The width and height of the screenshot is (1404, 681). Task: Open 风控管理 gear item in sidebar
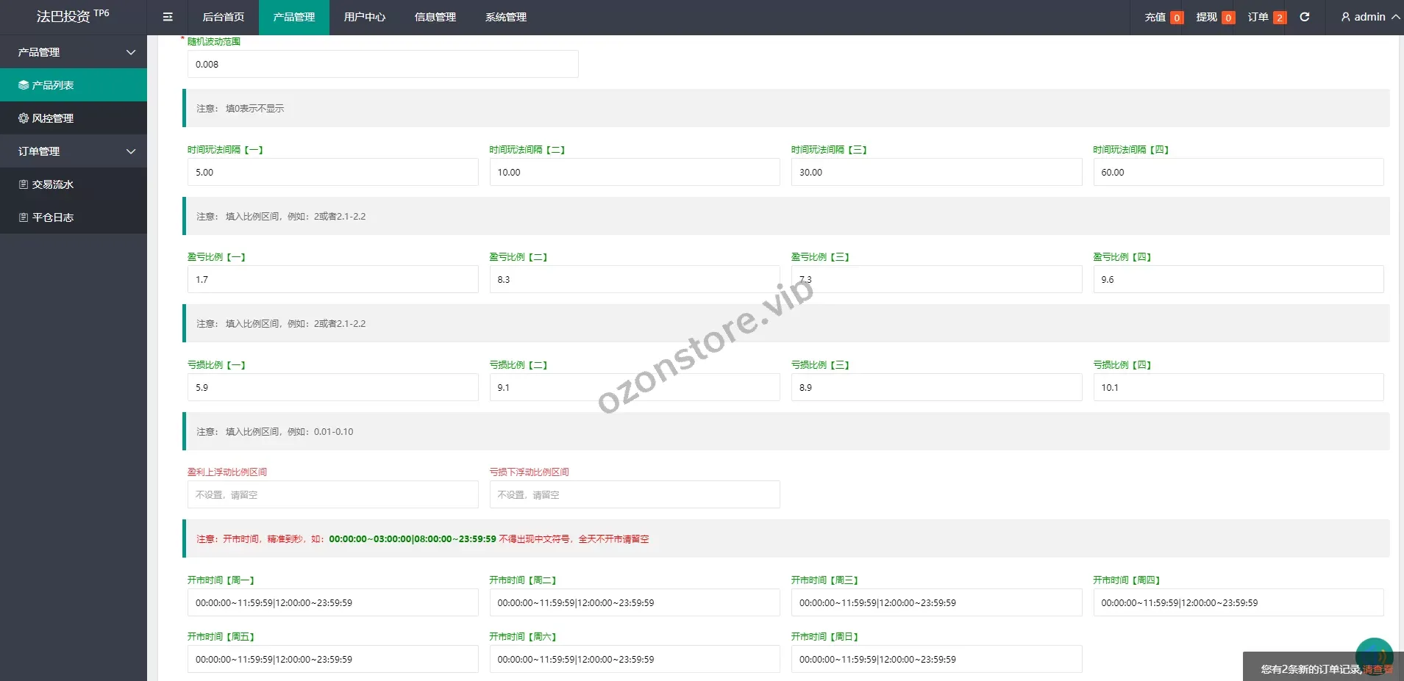pos(74,118)
